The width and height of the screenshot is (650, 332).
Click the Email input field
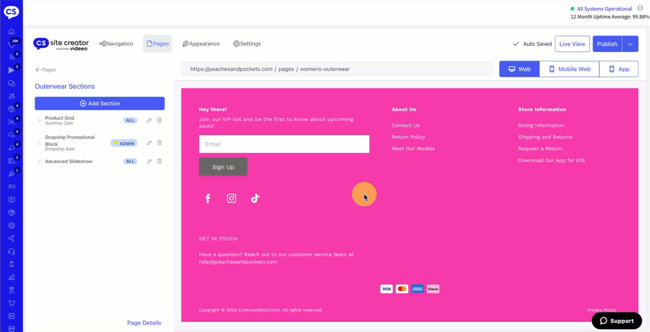pos(284,144)
